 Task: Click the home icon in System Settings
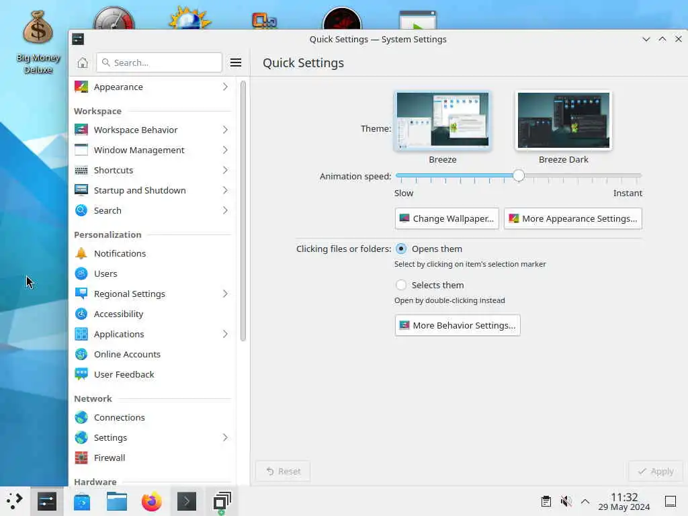(x=83, y=62)
